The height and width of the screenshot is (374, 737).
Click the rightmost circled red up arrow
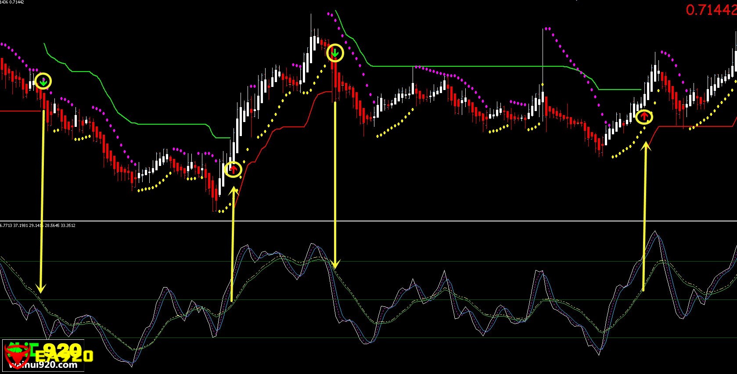(x=644, y=117)
